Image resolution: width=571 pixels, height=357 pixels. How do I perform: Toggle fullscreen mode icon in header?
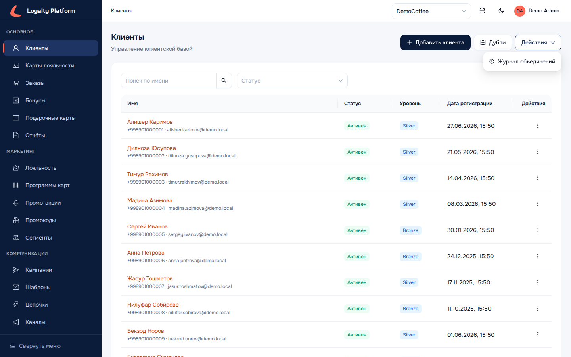coord(482,11)
